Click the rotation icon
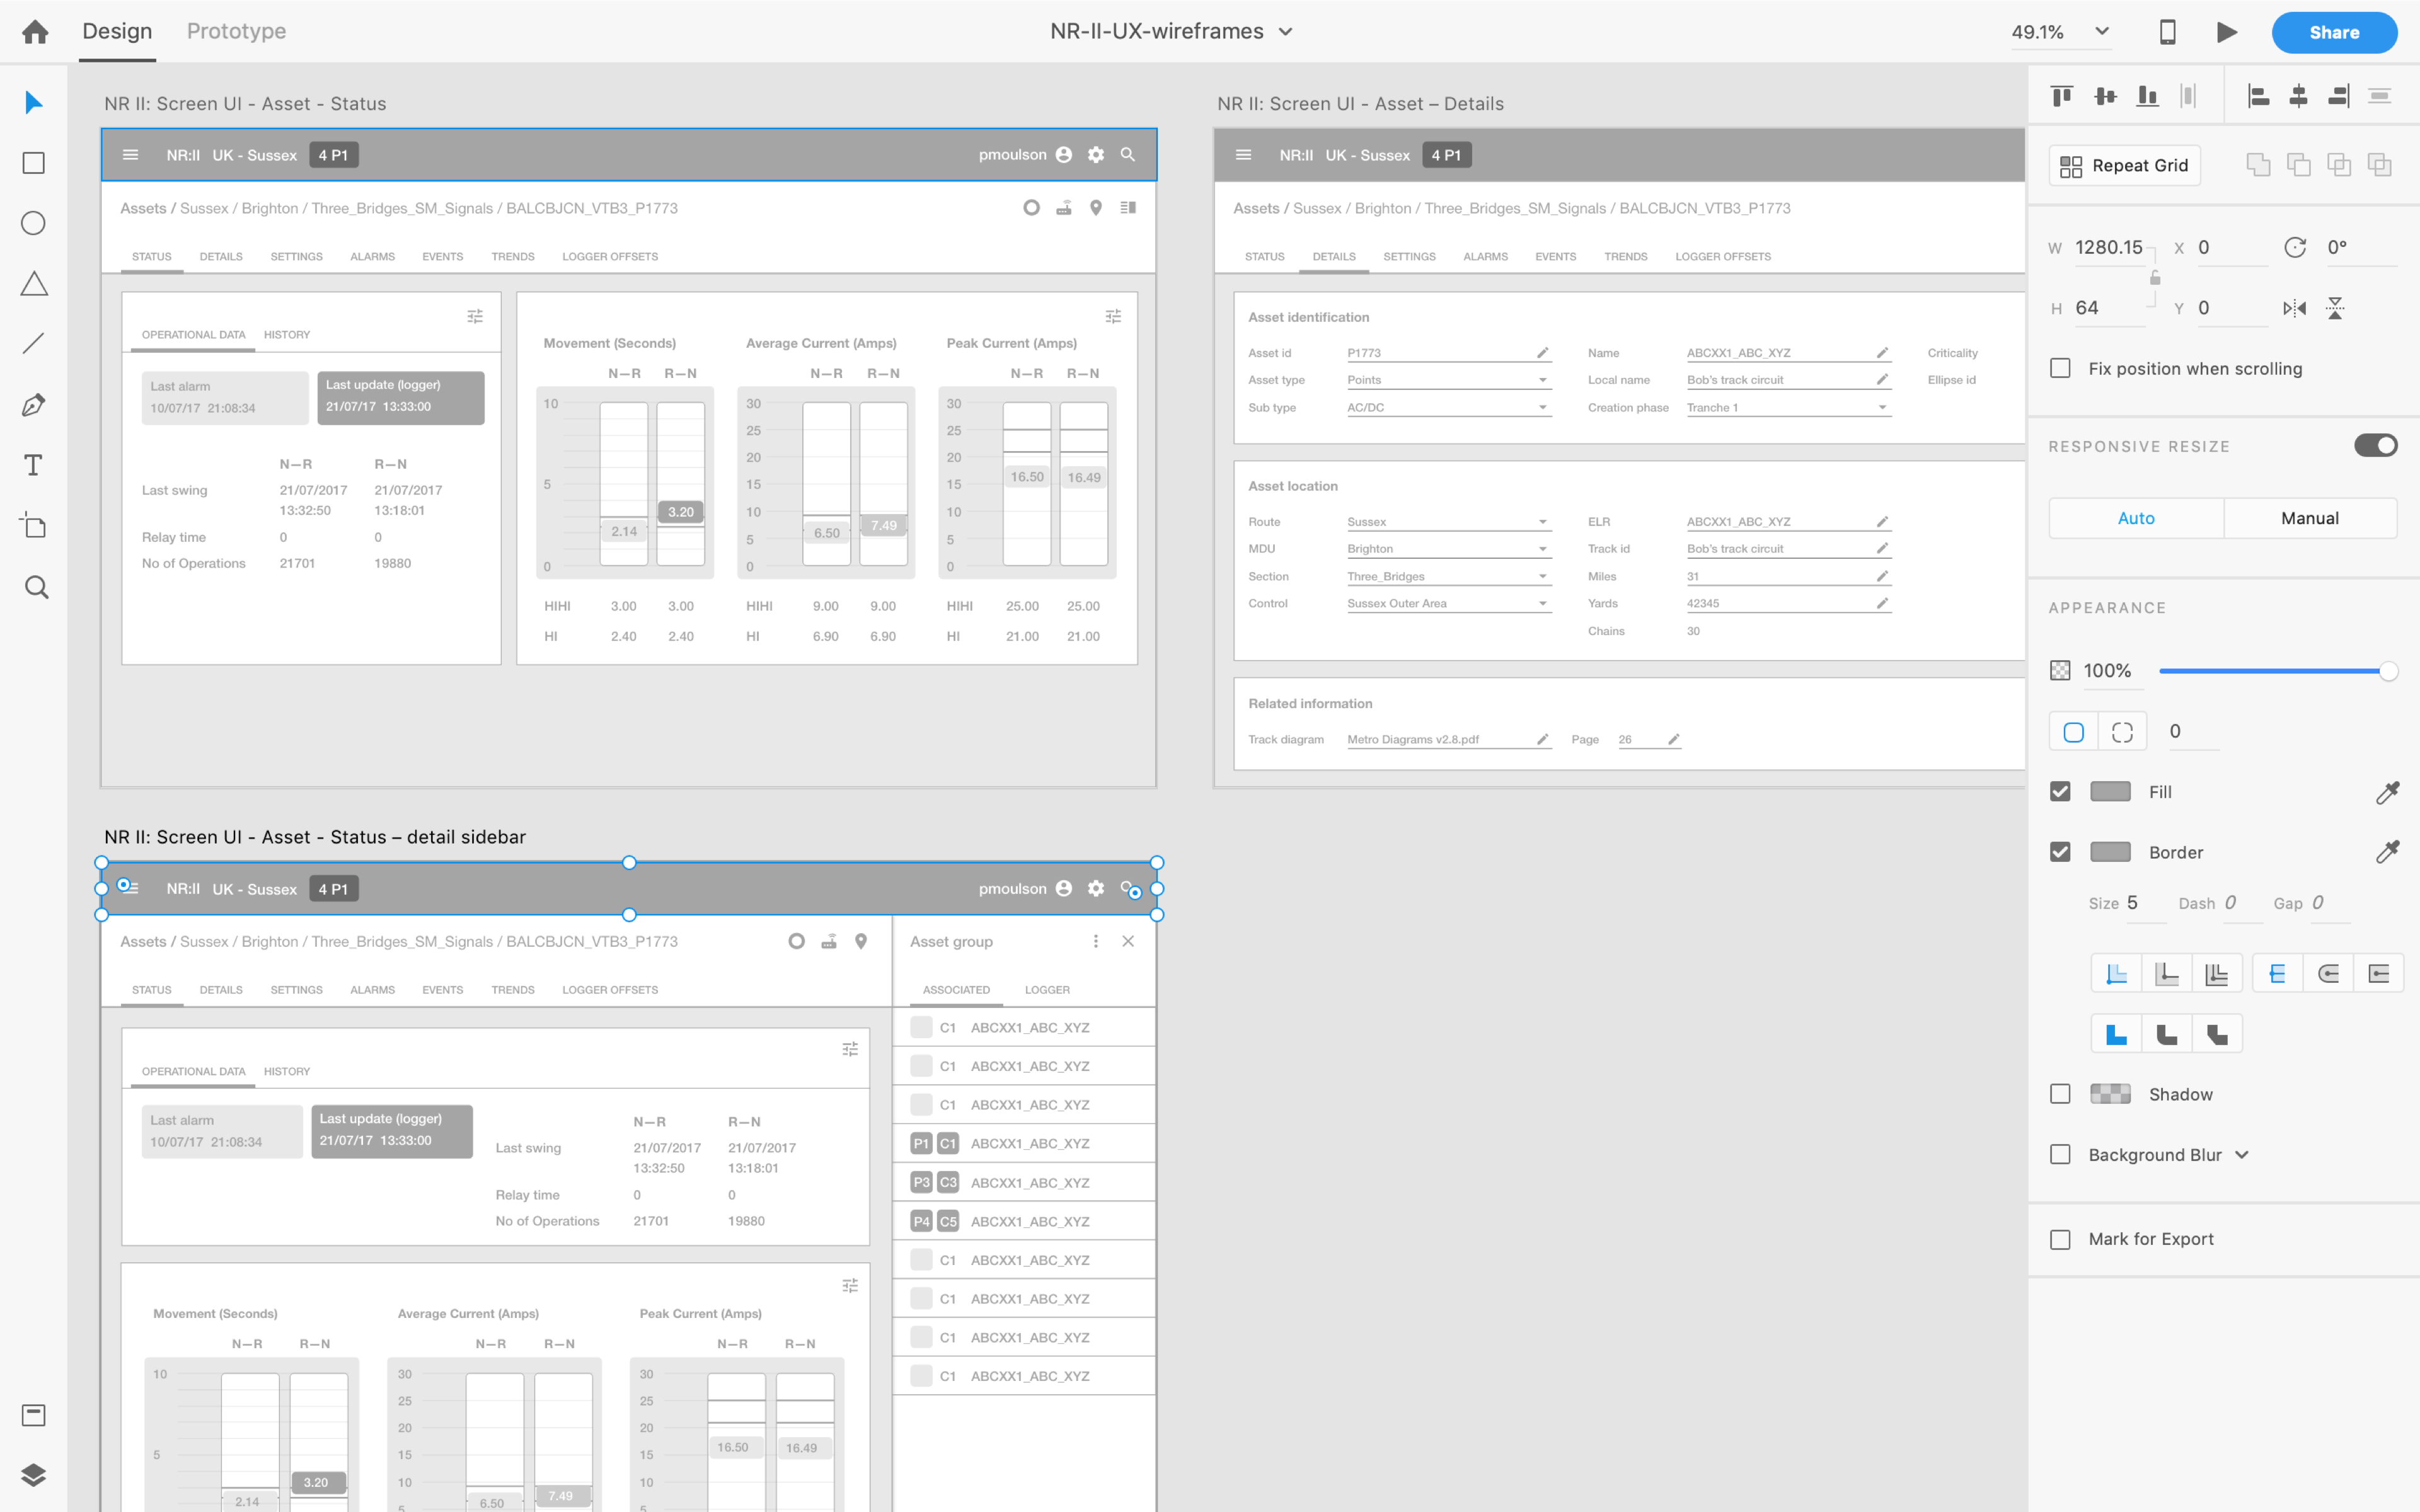 (x=2295, y=247)
